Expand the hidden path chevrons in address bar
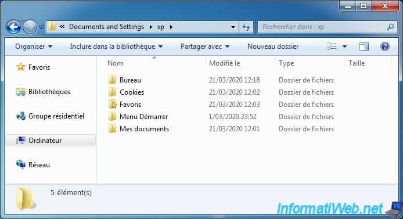The height and width of the screenshot is (219, 403). (62, 27)
